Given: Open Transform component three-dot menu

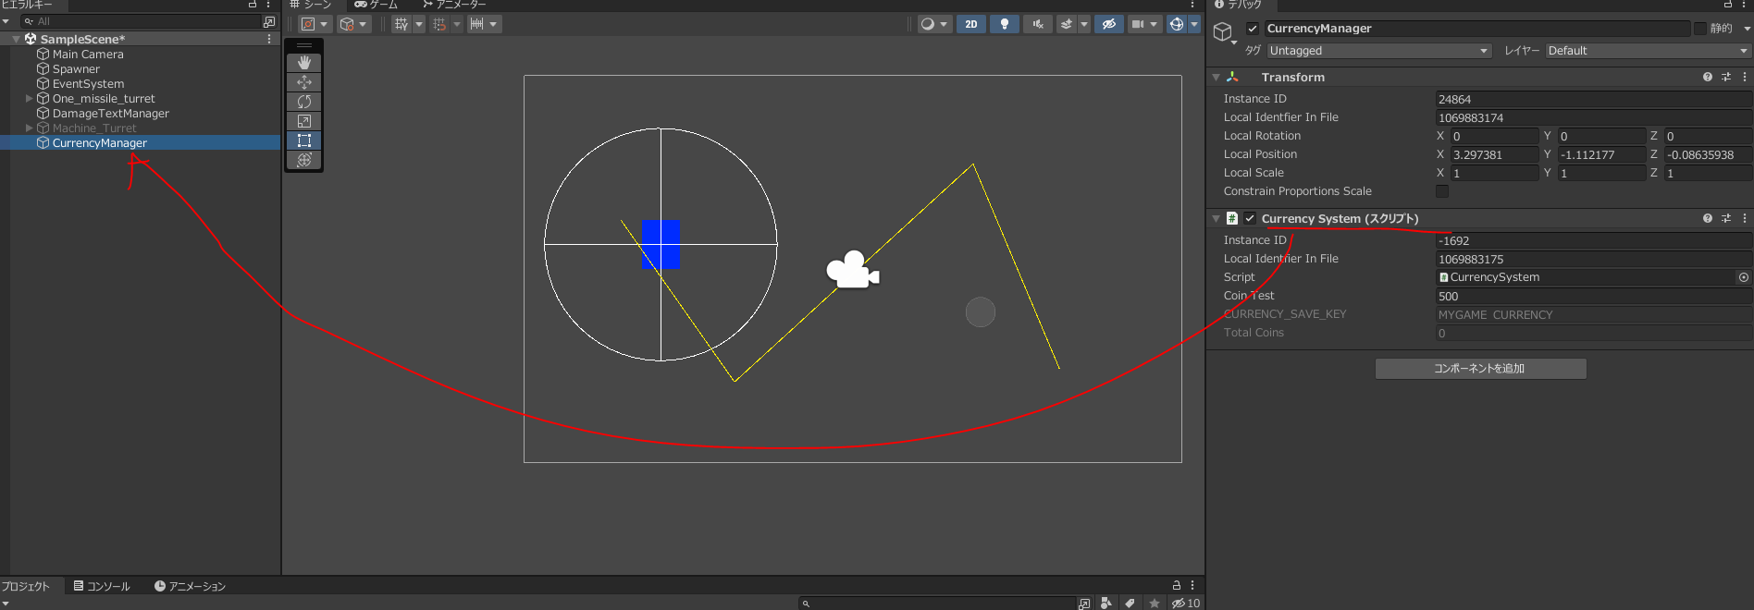Looking at the screenshot, I should pyautogui.click(x=1745, y=77).
